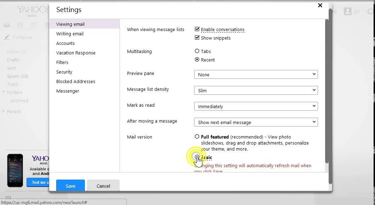Click the Yahoo Mail logo at top left
Viewport: 375px width, 205px height.
point(33,11)
